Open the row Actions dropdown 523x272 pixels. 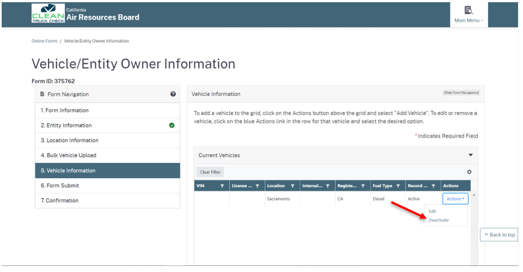coord(455,199)
